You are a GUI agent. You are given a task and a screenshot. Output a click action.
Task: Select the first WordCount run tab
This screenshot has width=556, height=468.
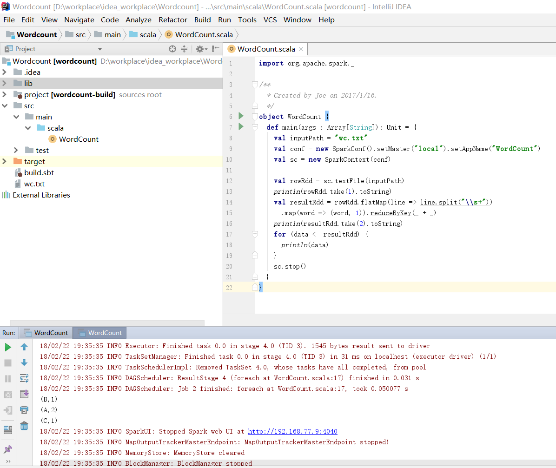coord(46,333)
